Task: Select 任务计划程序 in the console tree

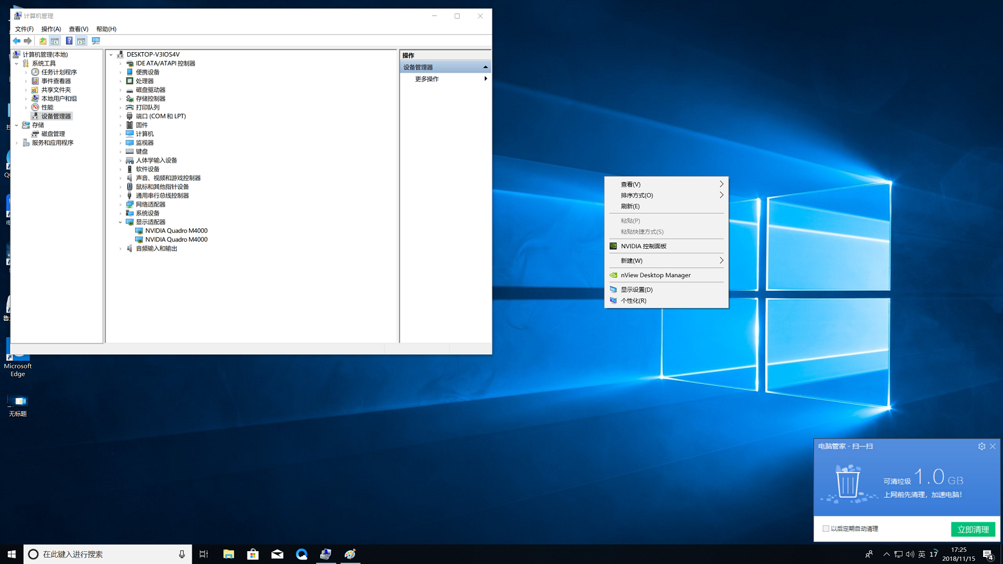Action: (x=59, y=72)
